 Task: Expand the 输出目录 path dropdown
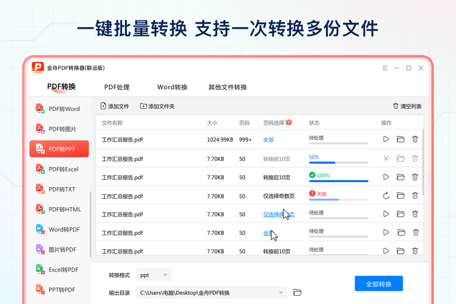[x=281, y=293]
